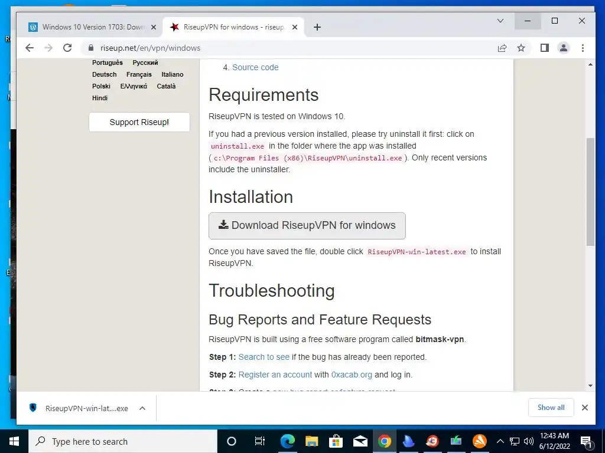
Task: Open the Source code link
Action: pyautogui.click(x=255, y=67)
